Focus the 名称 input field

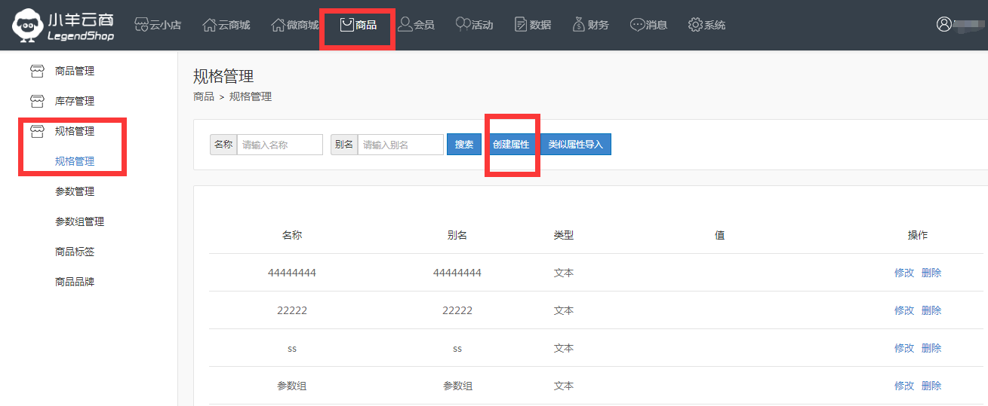pos(279,145)
